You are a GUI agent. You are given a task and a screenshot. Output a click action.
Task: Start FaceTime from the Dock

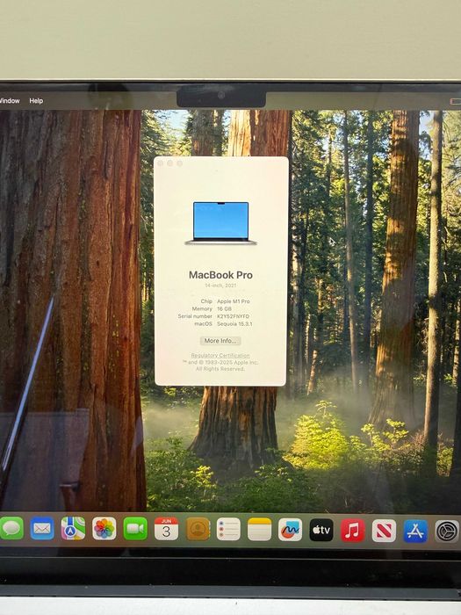coord(135,529)
